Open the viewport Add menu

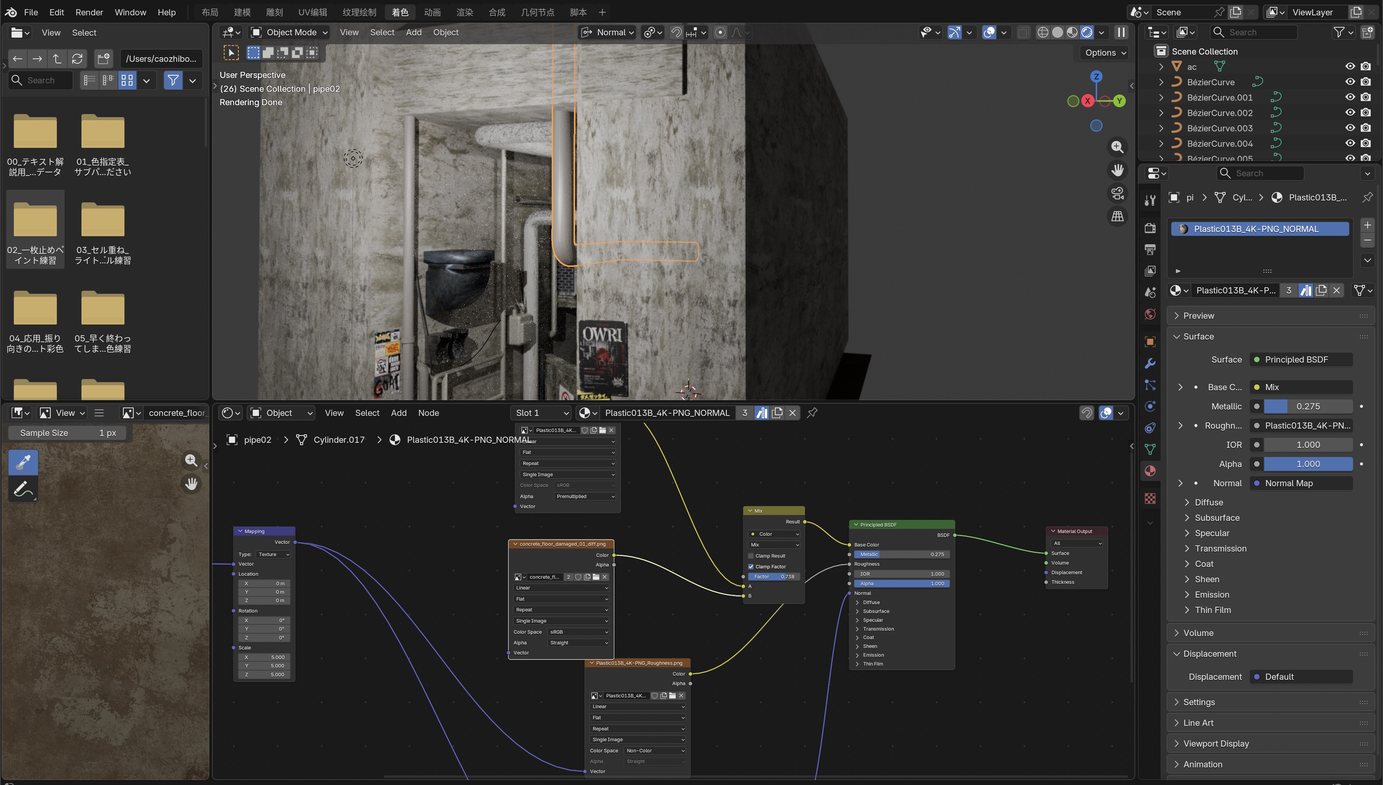click(x=413, y=32)
